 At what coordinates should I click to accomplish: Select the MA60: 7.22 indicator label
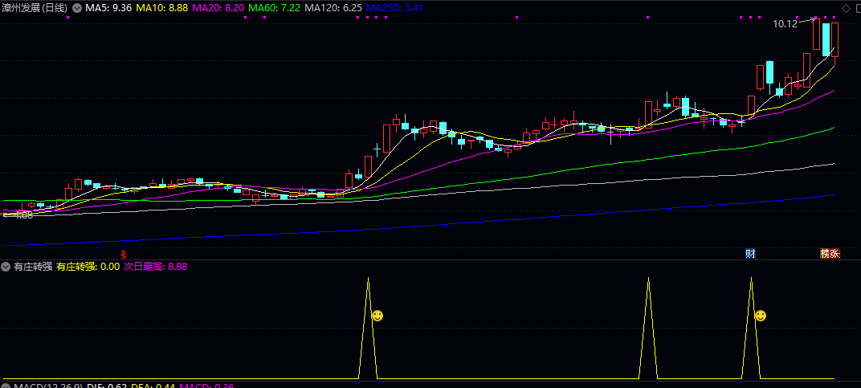click(275, 8)
